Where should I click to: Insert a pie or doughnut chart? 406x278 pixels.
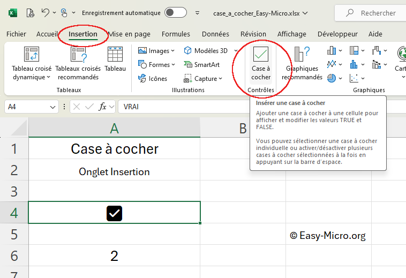(332, 78)
